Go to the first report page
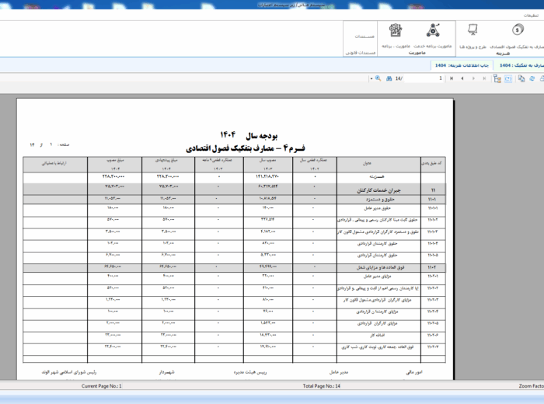This screenshot has height=404, width=544. (452, 78)
